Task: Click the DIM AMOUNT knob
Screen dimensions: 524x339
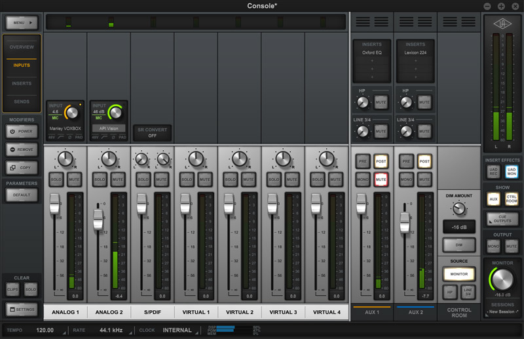Action: pos(459,209)
